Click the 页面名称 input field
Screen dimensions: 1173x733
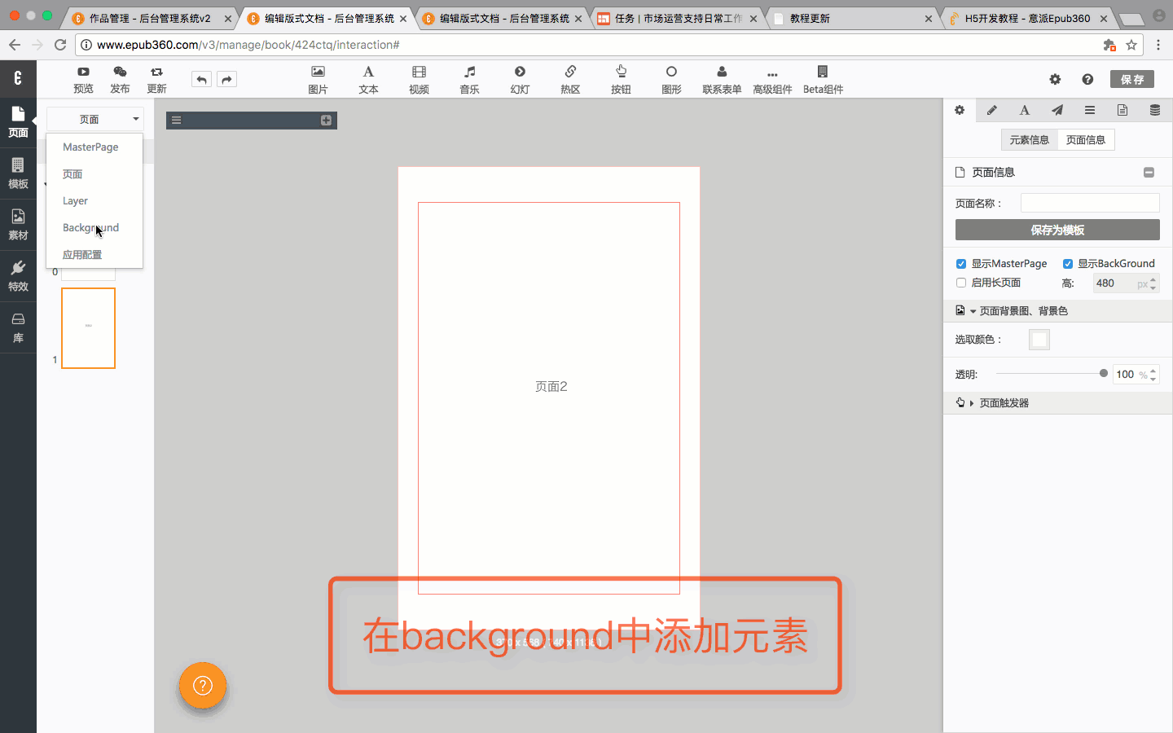(1089, 203)
